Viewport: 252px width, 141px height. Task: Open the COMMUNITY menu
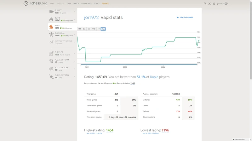pos(87,3)
